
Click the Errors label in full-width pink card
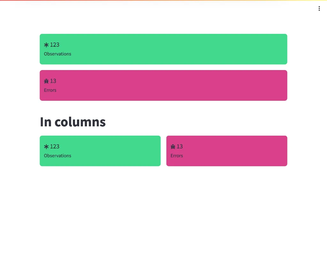click(x=50, y=90)
